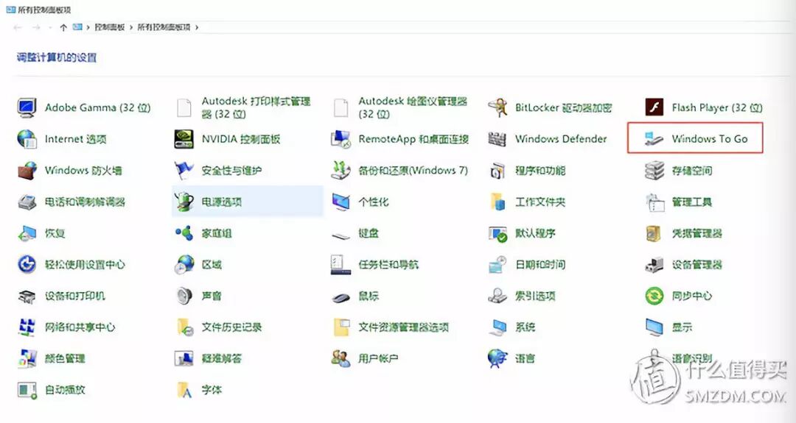Click the NVIDIA 控制面板 icon
796x423 pixels.
(x=184, y=139)
